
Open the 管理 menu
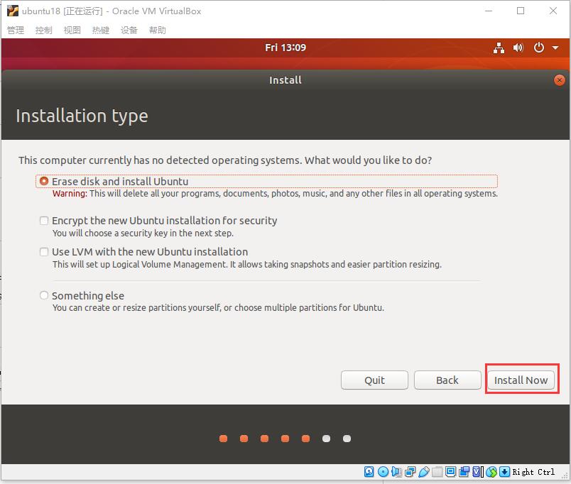[x=16, y=30]
